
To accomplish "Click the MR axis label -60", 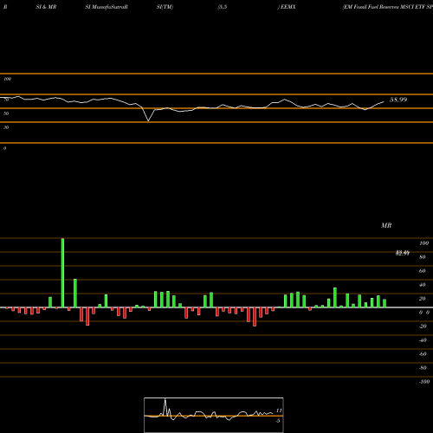I will click(423, 354).
